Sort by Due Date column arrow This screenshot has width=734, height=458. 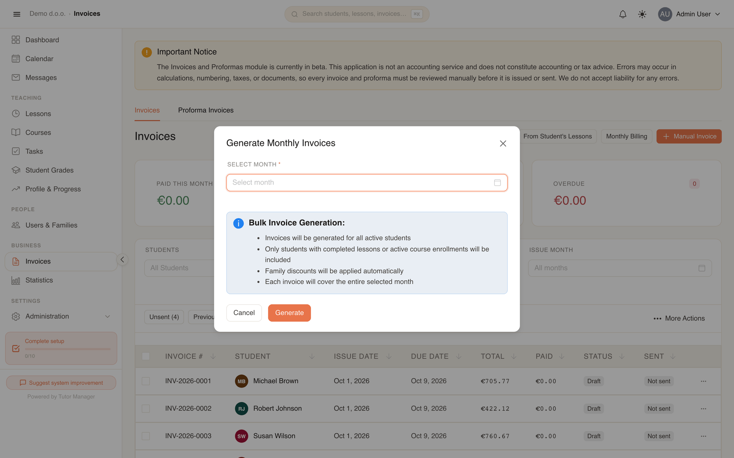point(459,357)
